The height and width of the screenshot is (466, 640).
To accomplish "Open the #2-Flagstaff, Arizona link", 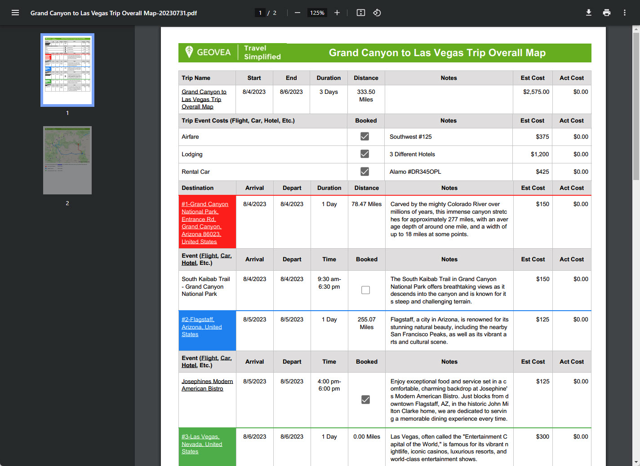I will (201, 326).
